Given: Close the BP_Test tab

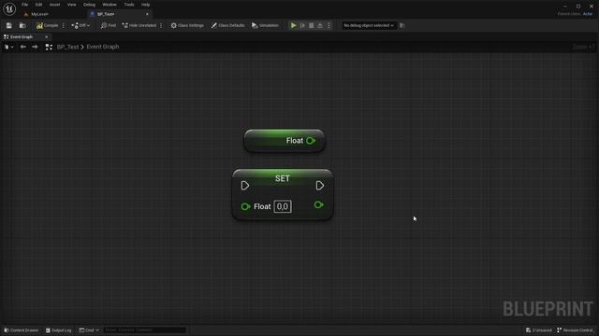Looking at the screenshot, I should coord(147,14).
